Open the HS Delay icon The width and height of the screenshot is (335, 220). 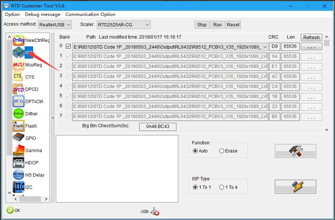click(x=19, y=175)
